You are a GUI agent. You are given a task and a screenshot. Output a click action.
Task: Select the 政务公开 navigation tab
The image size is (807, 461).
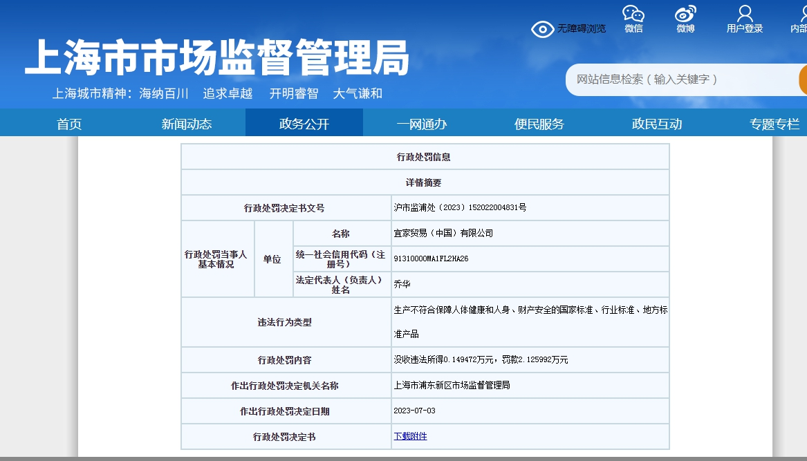coord(304,124)
